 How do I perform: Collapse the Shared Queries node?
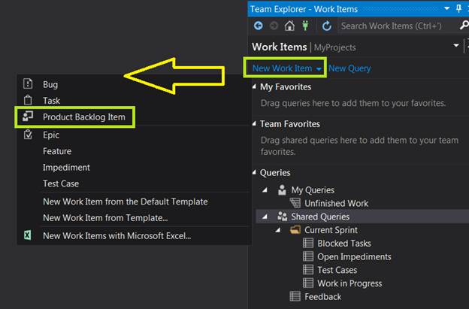[x=265, y=217]
